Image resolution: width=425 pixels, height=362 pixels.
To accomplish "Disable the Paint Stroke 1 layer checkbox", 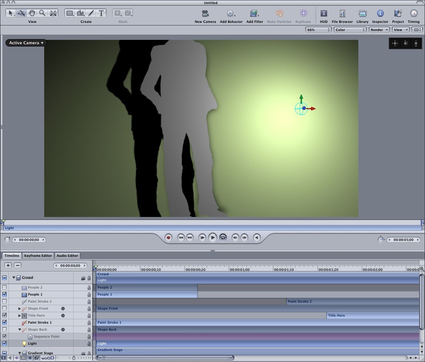I will tap(4, 323).
